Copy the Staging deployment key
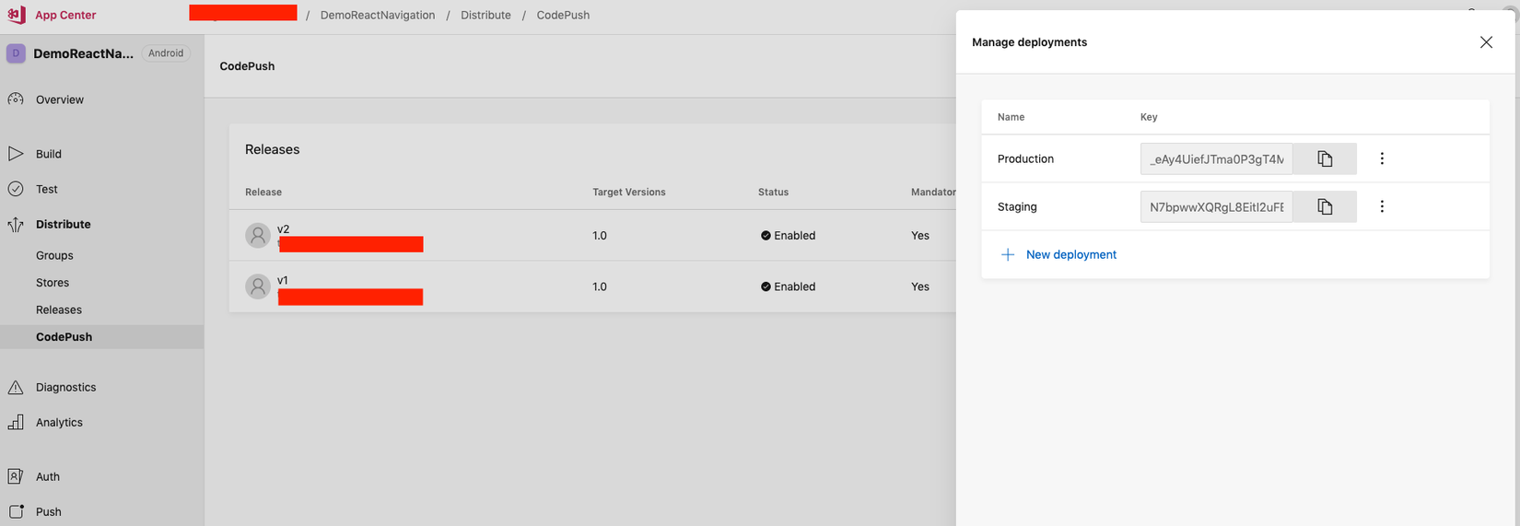The height and width of the screenshot is (526, 1520). point(1325,206)
